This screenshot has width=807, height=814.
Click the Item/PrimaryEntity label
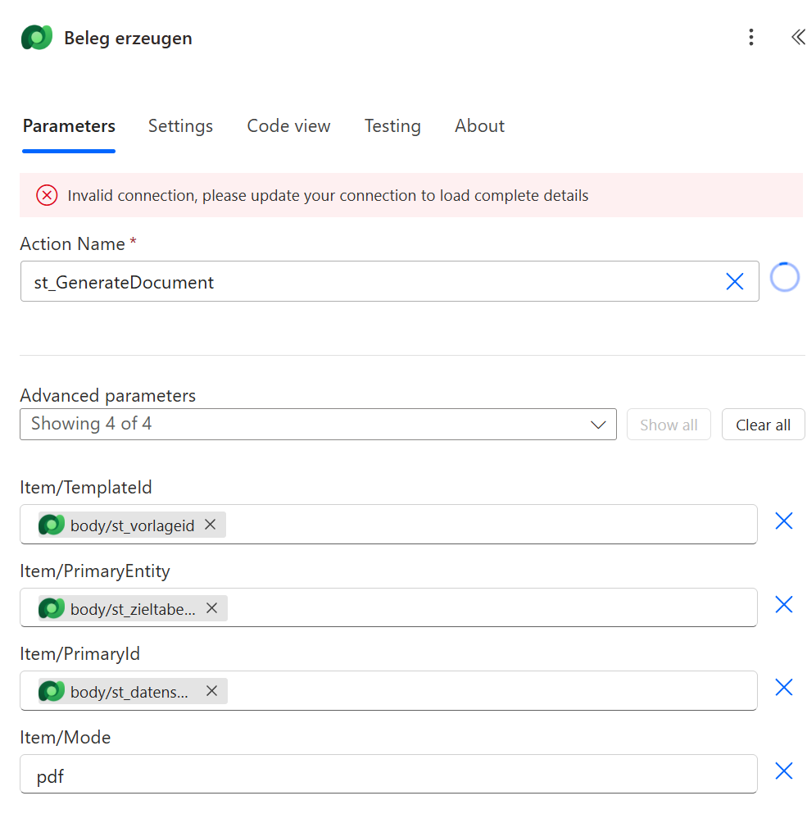pos(95,571)
